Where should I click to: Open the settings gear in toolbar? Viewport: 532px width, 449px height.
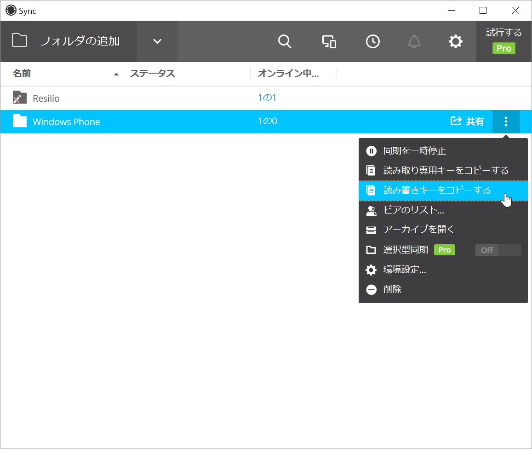coord(455,41)
